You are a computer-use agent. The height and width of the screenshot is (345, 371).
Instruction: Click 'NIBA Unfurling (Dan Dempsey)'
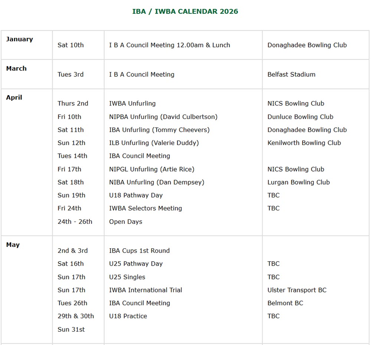pos(157,182)
